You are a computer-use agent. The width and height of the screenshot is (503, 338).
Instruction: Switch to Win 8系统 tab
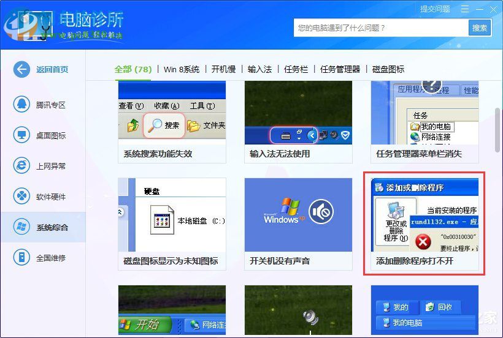point(182,69)
